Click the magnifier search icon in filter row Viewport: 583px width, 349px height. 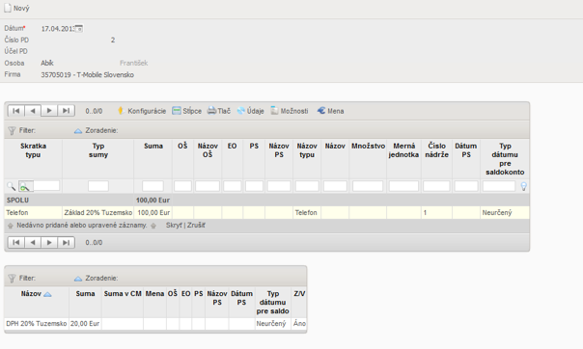coord(12,186)
